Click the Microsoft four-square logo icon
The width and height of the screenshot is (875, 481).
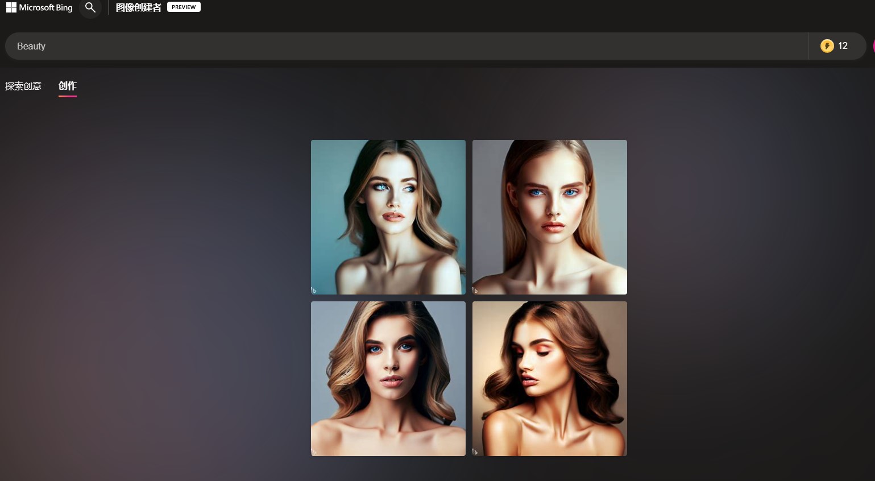11,7
